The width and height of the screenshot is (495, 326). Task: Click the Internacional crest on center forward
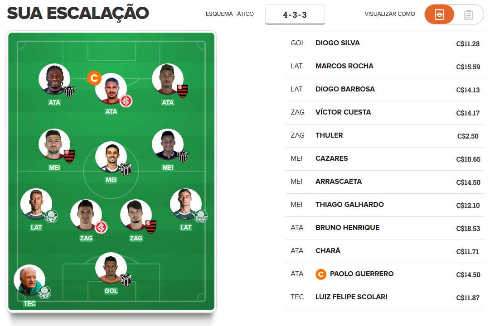coord(126,101)
